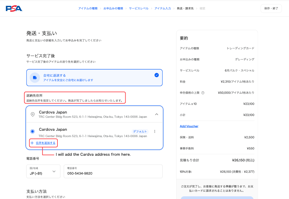
Task: Open the three-dot menu for the default address
Action: tap(154, 132)
